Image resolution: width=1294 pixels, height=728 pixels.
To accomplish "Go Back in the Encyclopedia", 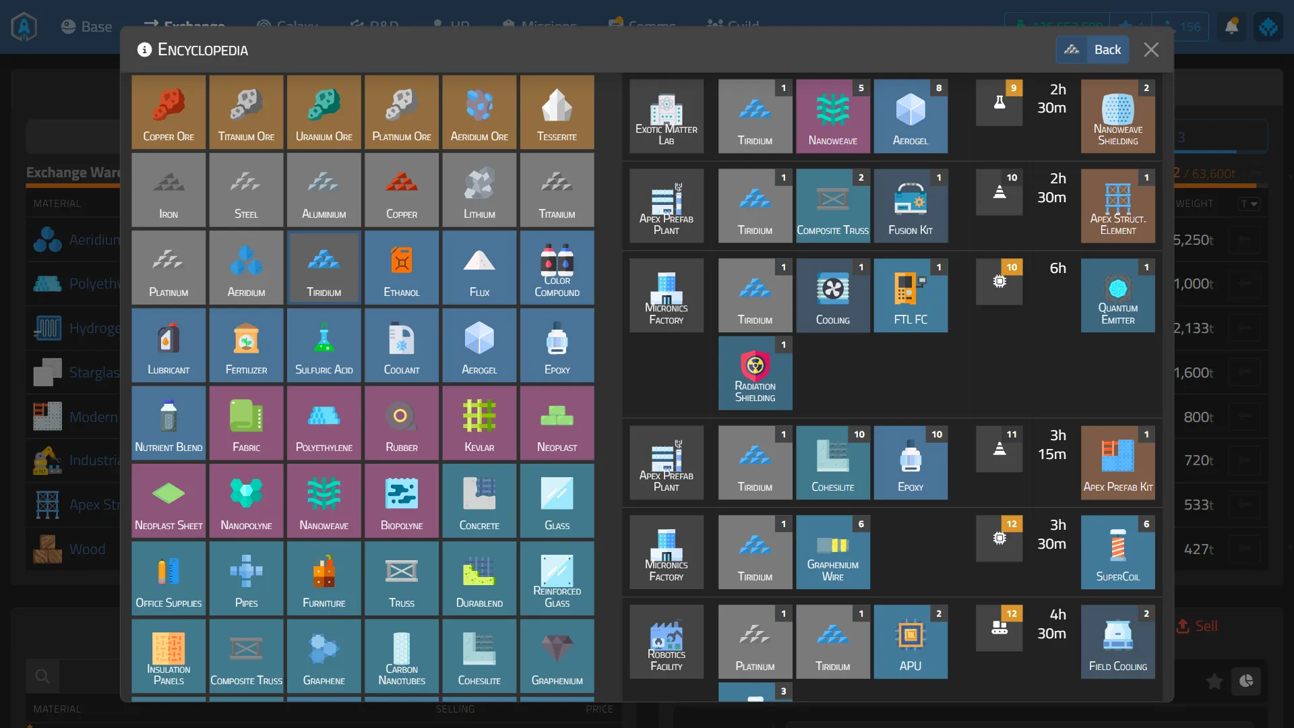I will point(1092,50).
